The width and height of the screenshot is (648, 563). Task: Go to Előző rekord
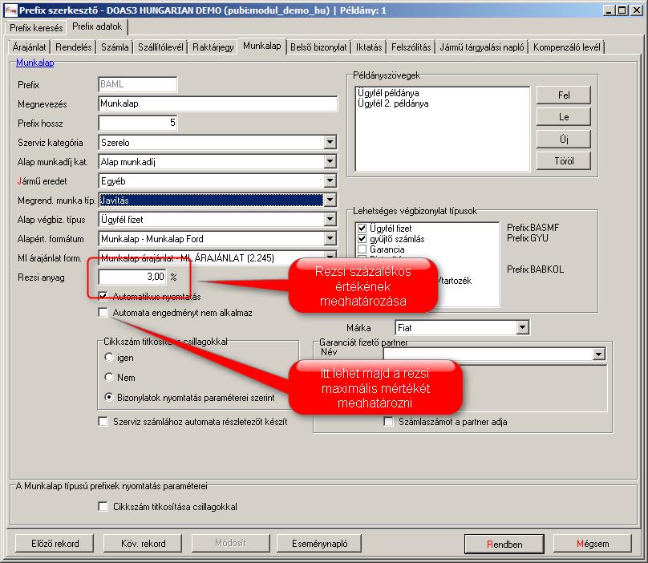coord(55,543)
